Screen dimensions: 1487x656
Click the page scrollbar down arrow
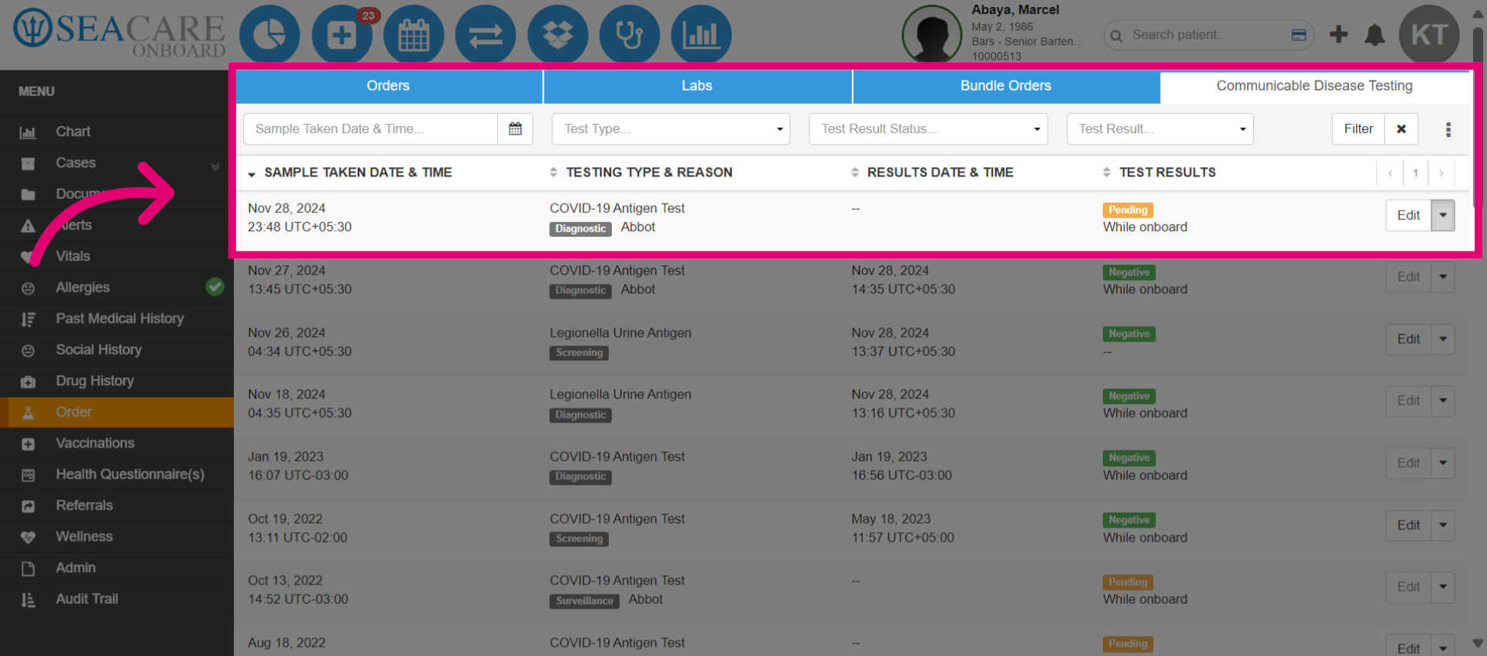pos(1478,643)
